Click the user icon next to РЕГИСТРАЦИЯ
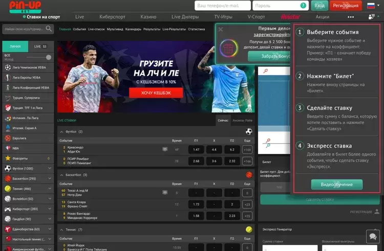Viewport: 384px width, 251px height. [x=377, y=212]
